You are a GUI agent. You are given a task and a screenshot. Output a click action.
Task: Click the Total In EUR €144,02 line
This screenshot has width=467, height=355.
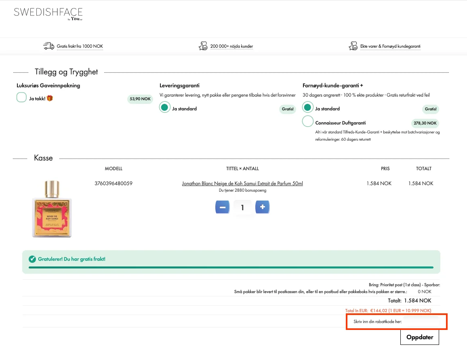(388, 310)
